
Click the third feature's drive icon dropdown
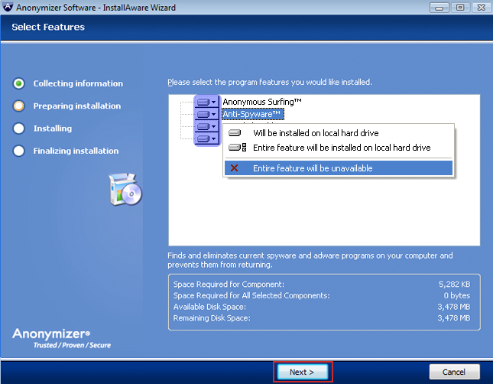[x=207, y=126]
